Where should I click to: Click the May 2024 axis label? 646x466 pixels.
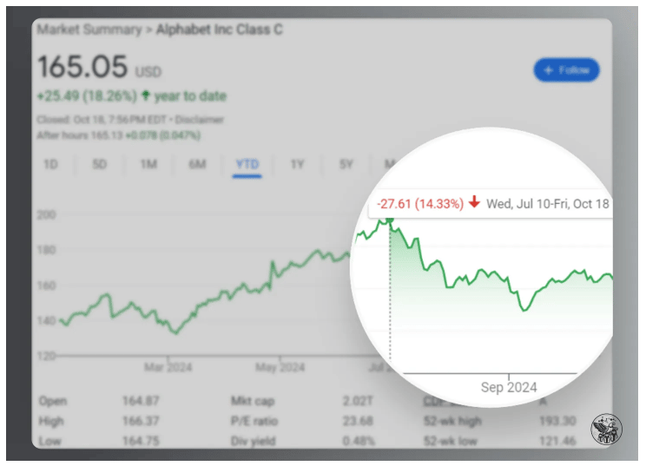tap(280, 367)
